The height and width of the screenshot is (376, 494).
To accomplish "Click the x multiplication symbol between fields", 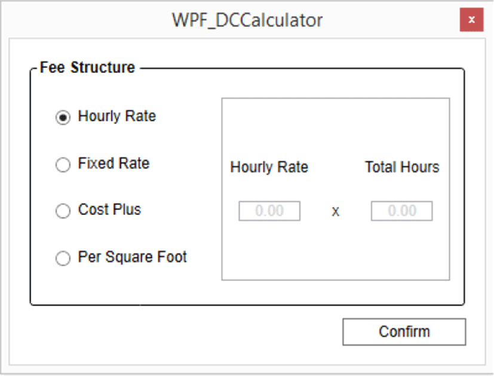I will coord(335,211).
